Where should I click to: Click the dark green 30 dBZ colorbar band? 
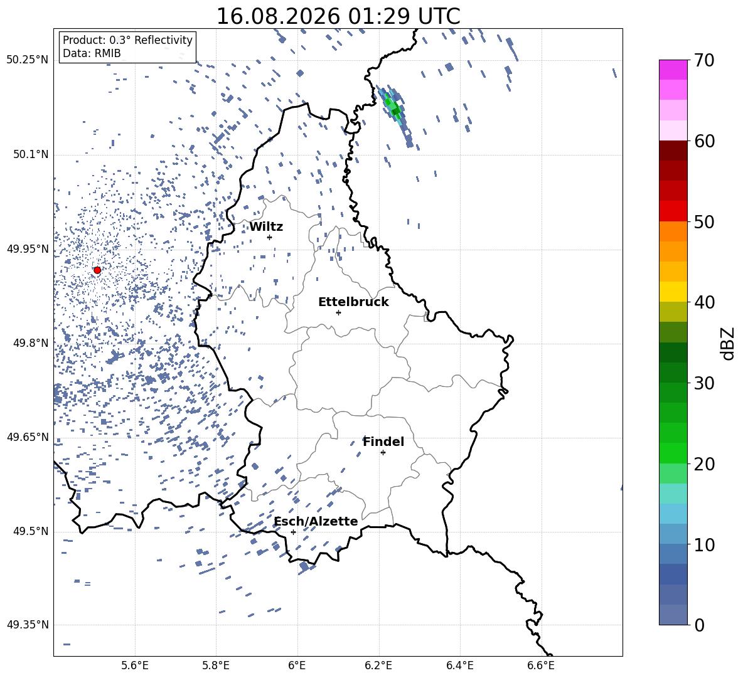[673, 373]
